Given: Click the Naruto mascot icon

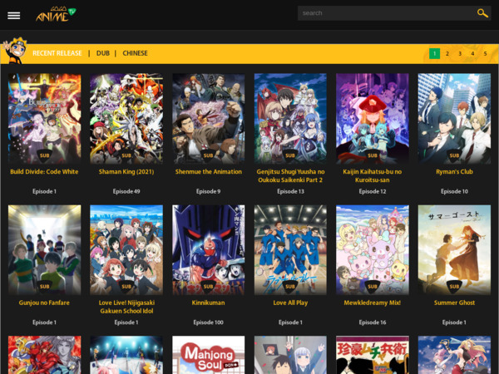Looking at the screenshot, I should click(x=15, y=50).
